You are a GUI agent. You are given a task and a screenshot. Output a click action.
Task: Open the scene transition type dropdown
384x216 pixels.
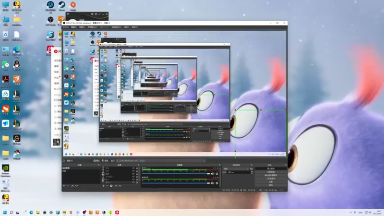pyautogui.click(x=236, y=169)
